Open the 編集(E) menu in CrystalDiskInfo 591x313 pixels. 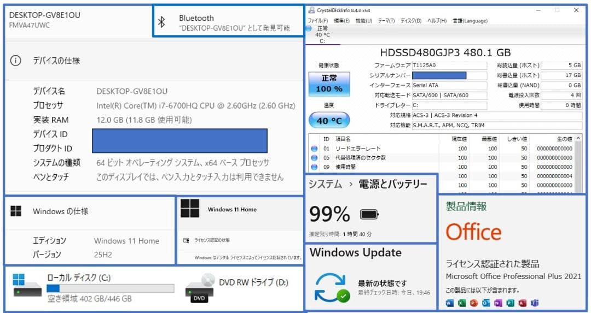point(341,21)
